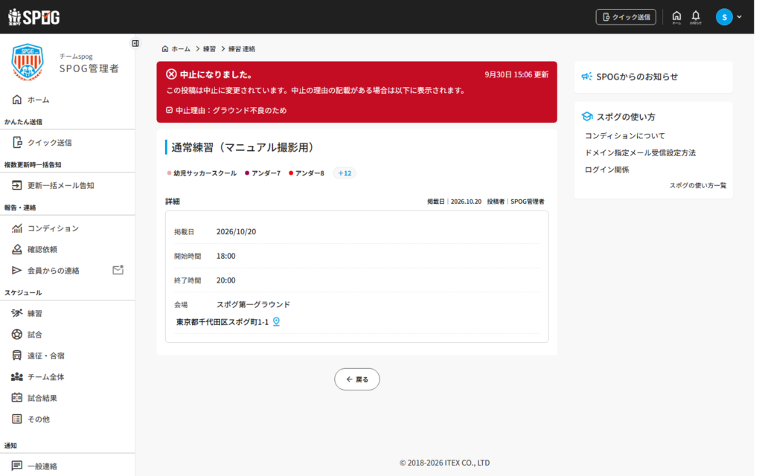Image resolution: width=762 pixels, height=476 pixels.
Task: Click the その他 list icon
Action: coord(17,419)
